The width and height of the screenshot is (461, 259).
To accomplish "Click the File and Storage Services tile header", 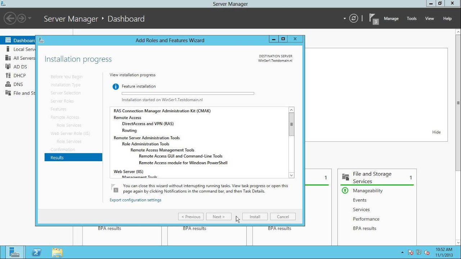I will tap(377, 177).
